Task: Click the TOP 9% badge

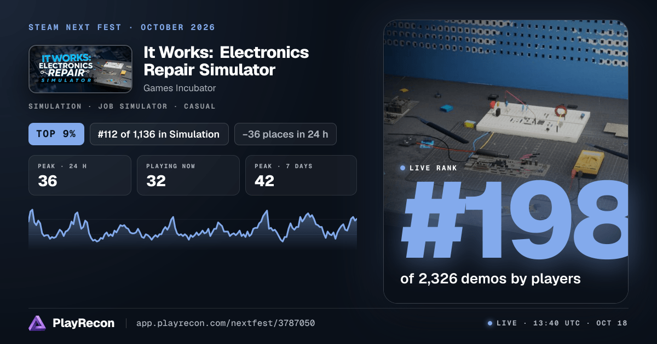Action: [x=56, y=134]
